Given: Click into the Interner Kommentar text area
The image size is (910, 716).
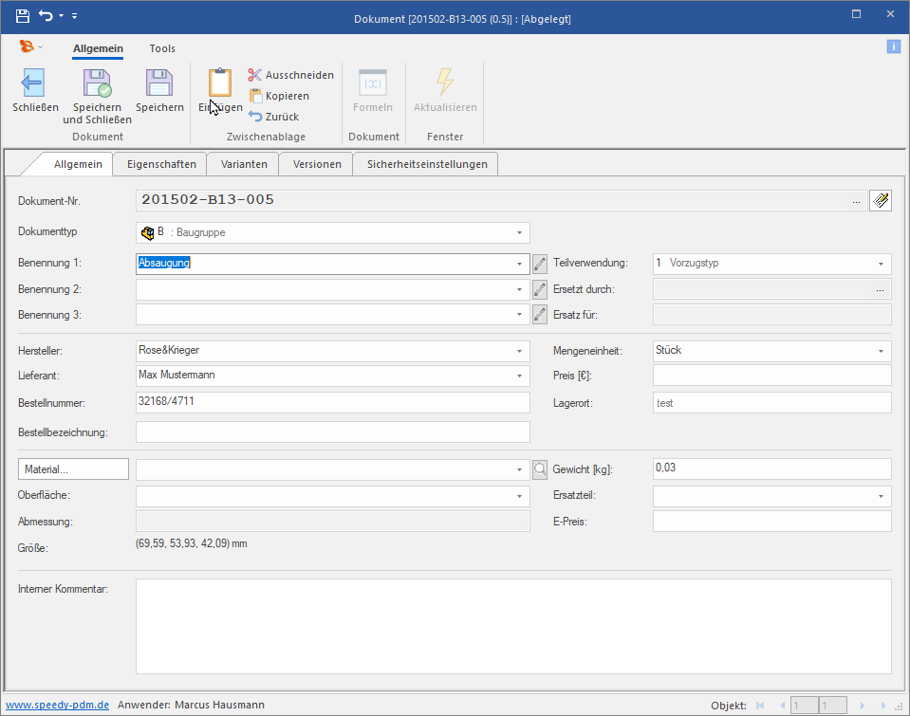Looking at the screenshot, I should pyautogui.click(x=512, y=626).
